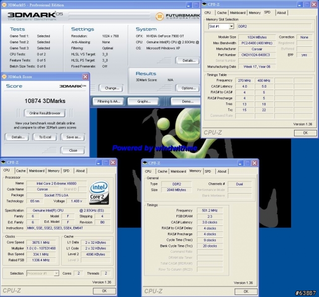Click the Voltage 1.408 v value
The width and height of the screenshot is (319, 297).
(x=76, y=201)
